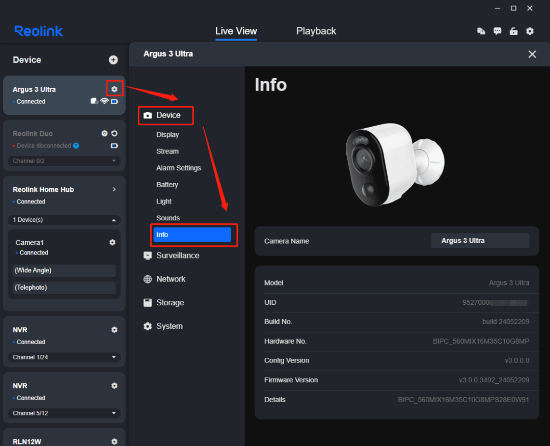The width and height of the screenshot is (550, 446).
Task: Open settings gear for Argus 3 Ultra
Action: pyautogui.click(x=114, y=89)
